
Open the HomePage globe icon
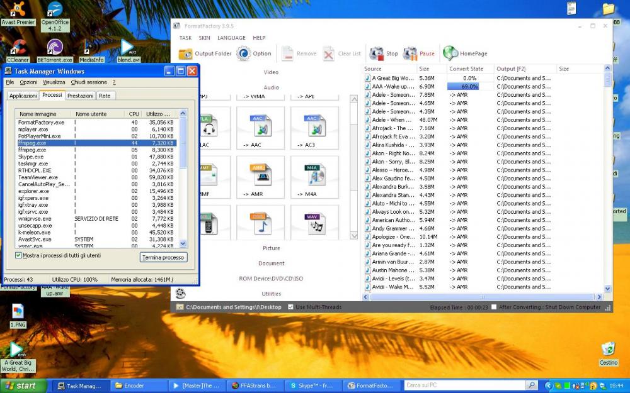coord(450,54)
